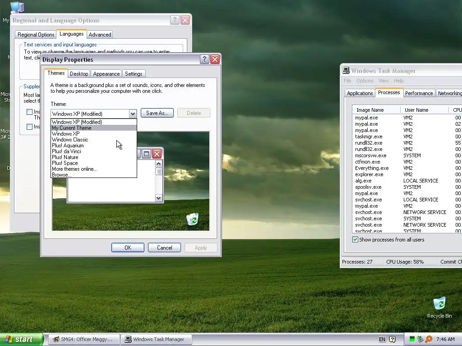Open the Regional Options tab
The width and height of the screenshot is (462, 346).
(x=36, y=34)
